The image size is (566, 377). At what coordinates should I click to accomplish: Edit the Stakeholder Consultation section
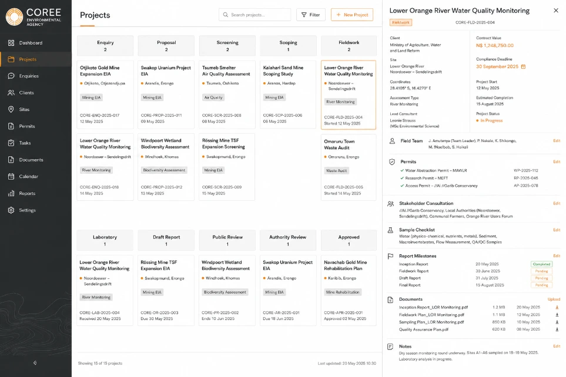(x=557, y=203)
